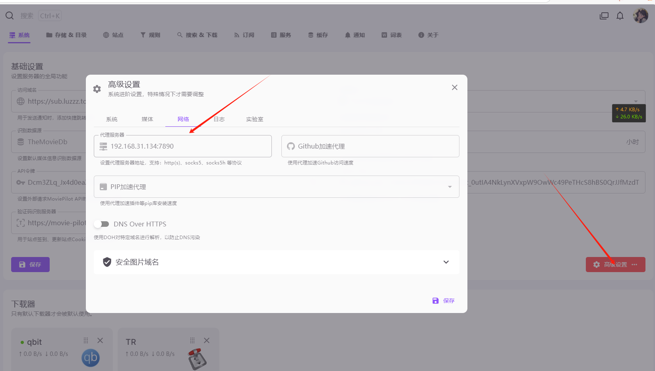Open the notifications bell icon
The image size is (655, 371).
click(x=620, y=16)
